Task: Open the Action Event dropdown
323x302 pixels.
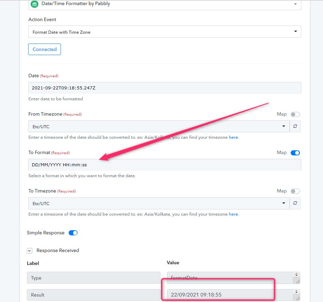Action: coord(165,32)
